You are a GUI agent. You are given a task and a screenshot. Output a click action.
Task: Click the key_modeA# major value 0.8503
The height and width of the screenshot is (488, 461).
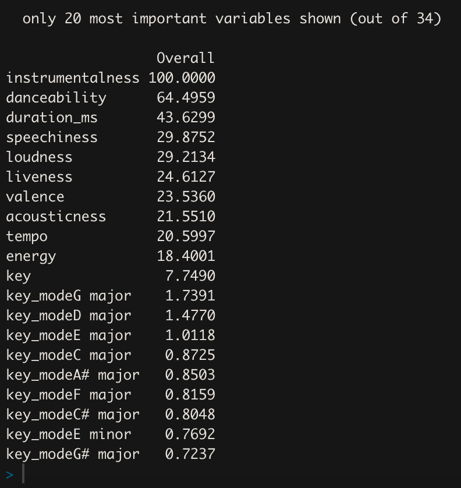190,375
